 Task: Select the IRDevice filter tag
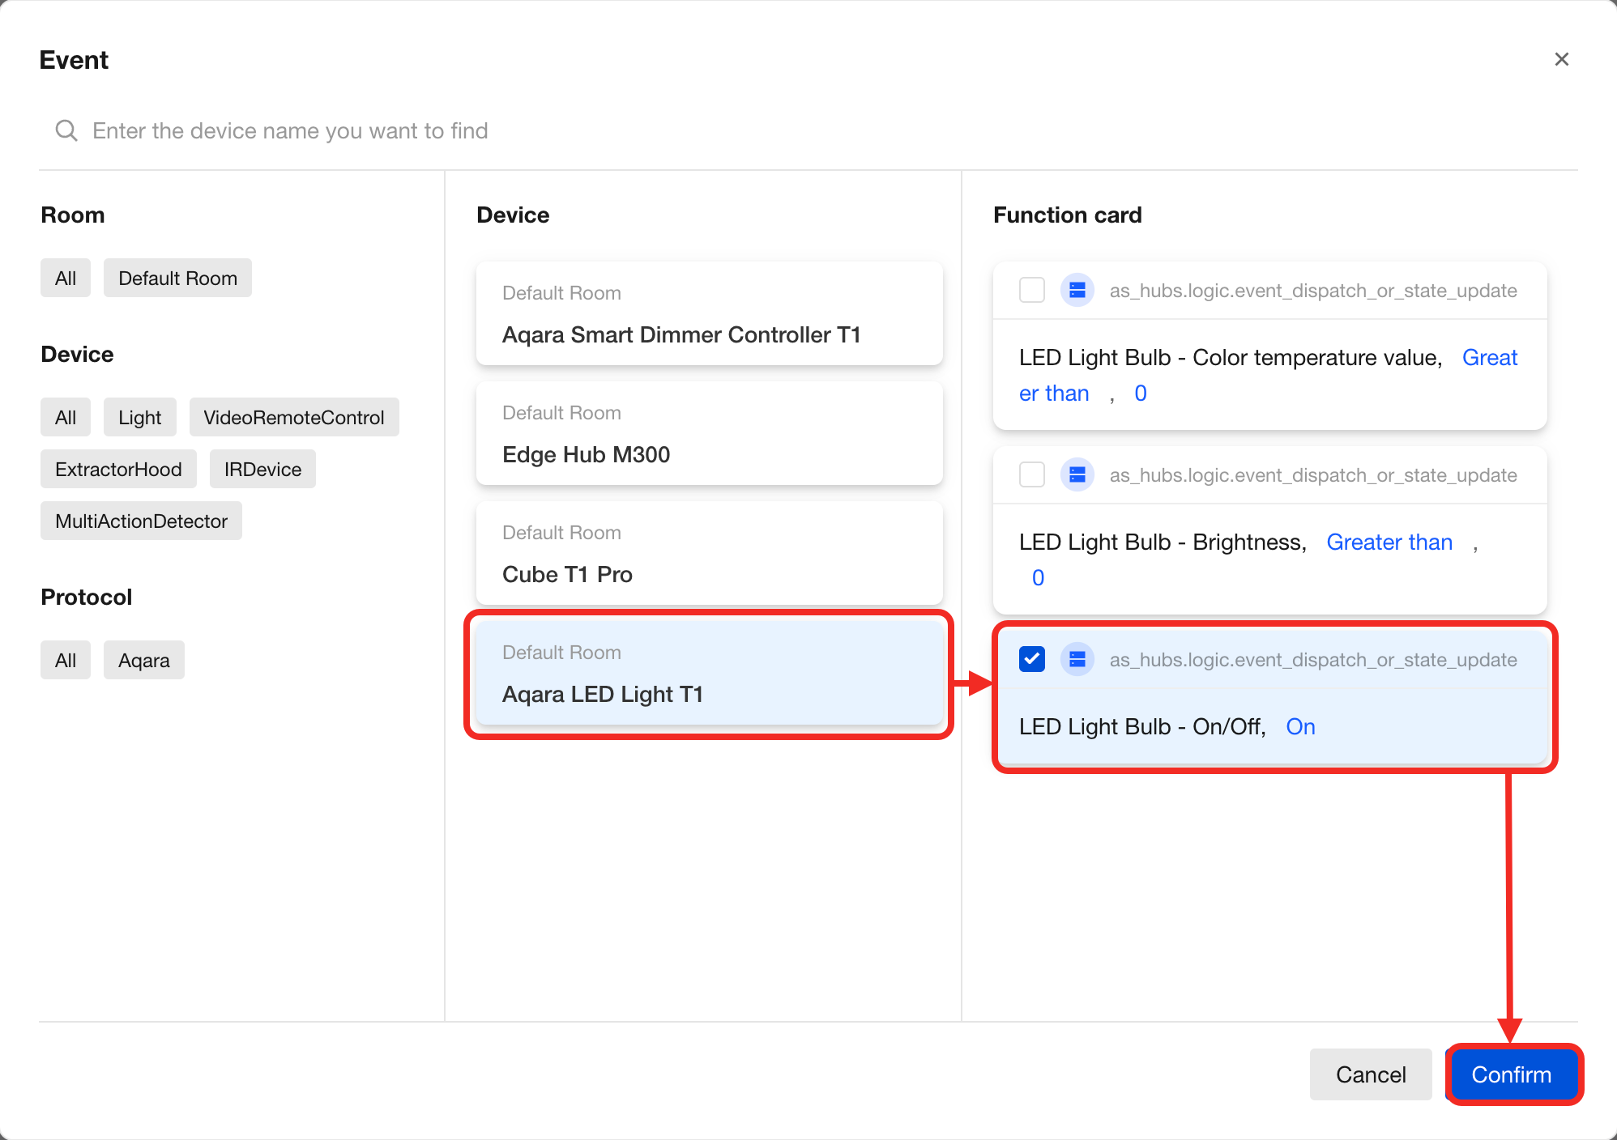click(x=262, y=469)
